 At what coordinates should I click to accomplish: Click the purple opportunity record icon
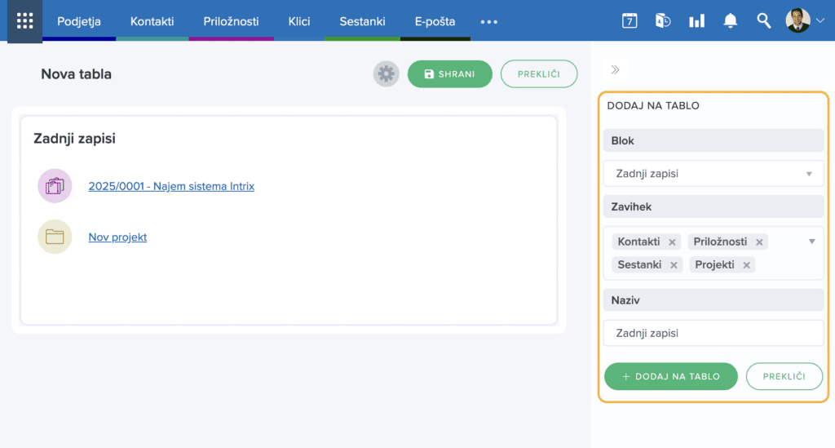click(x=55, y=186)
